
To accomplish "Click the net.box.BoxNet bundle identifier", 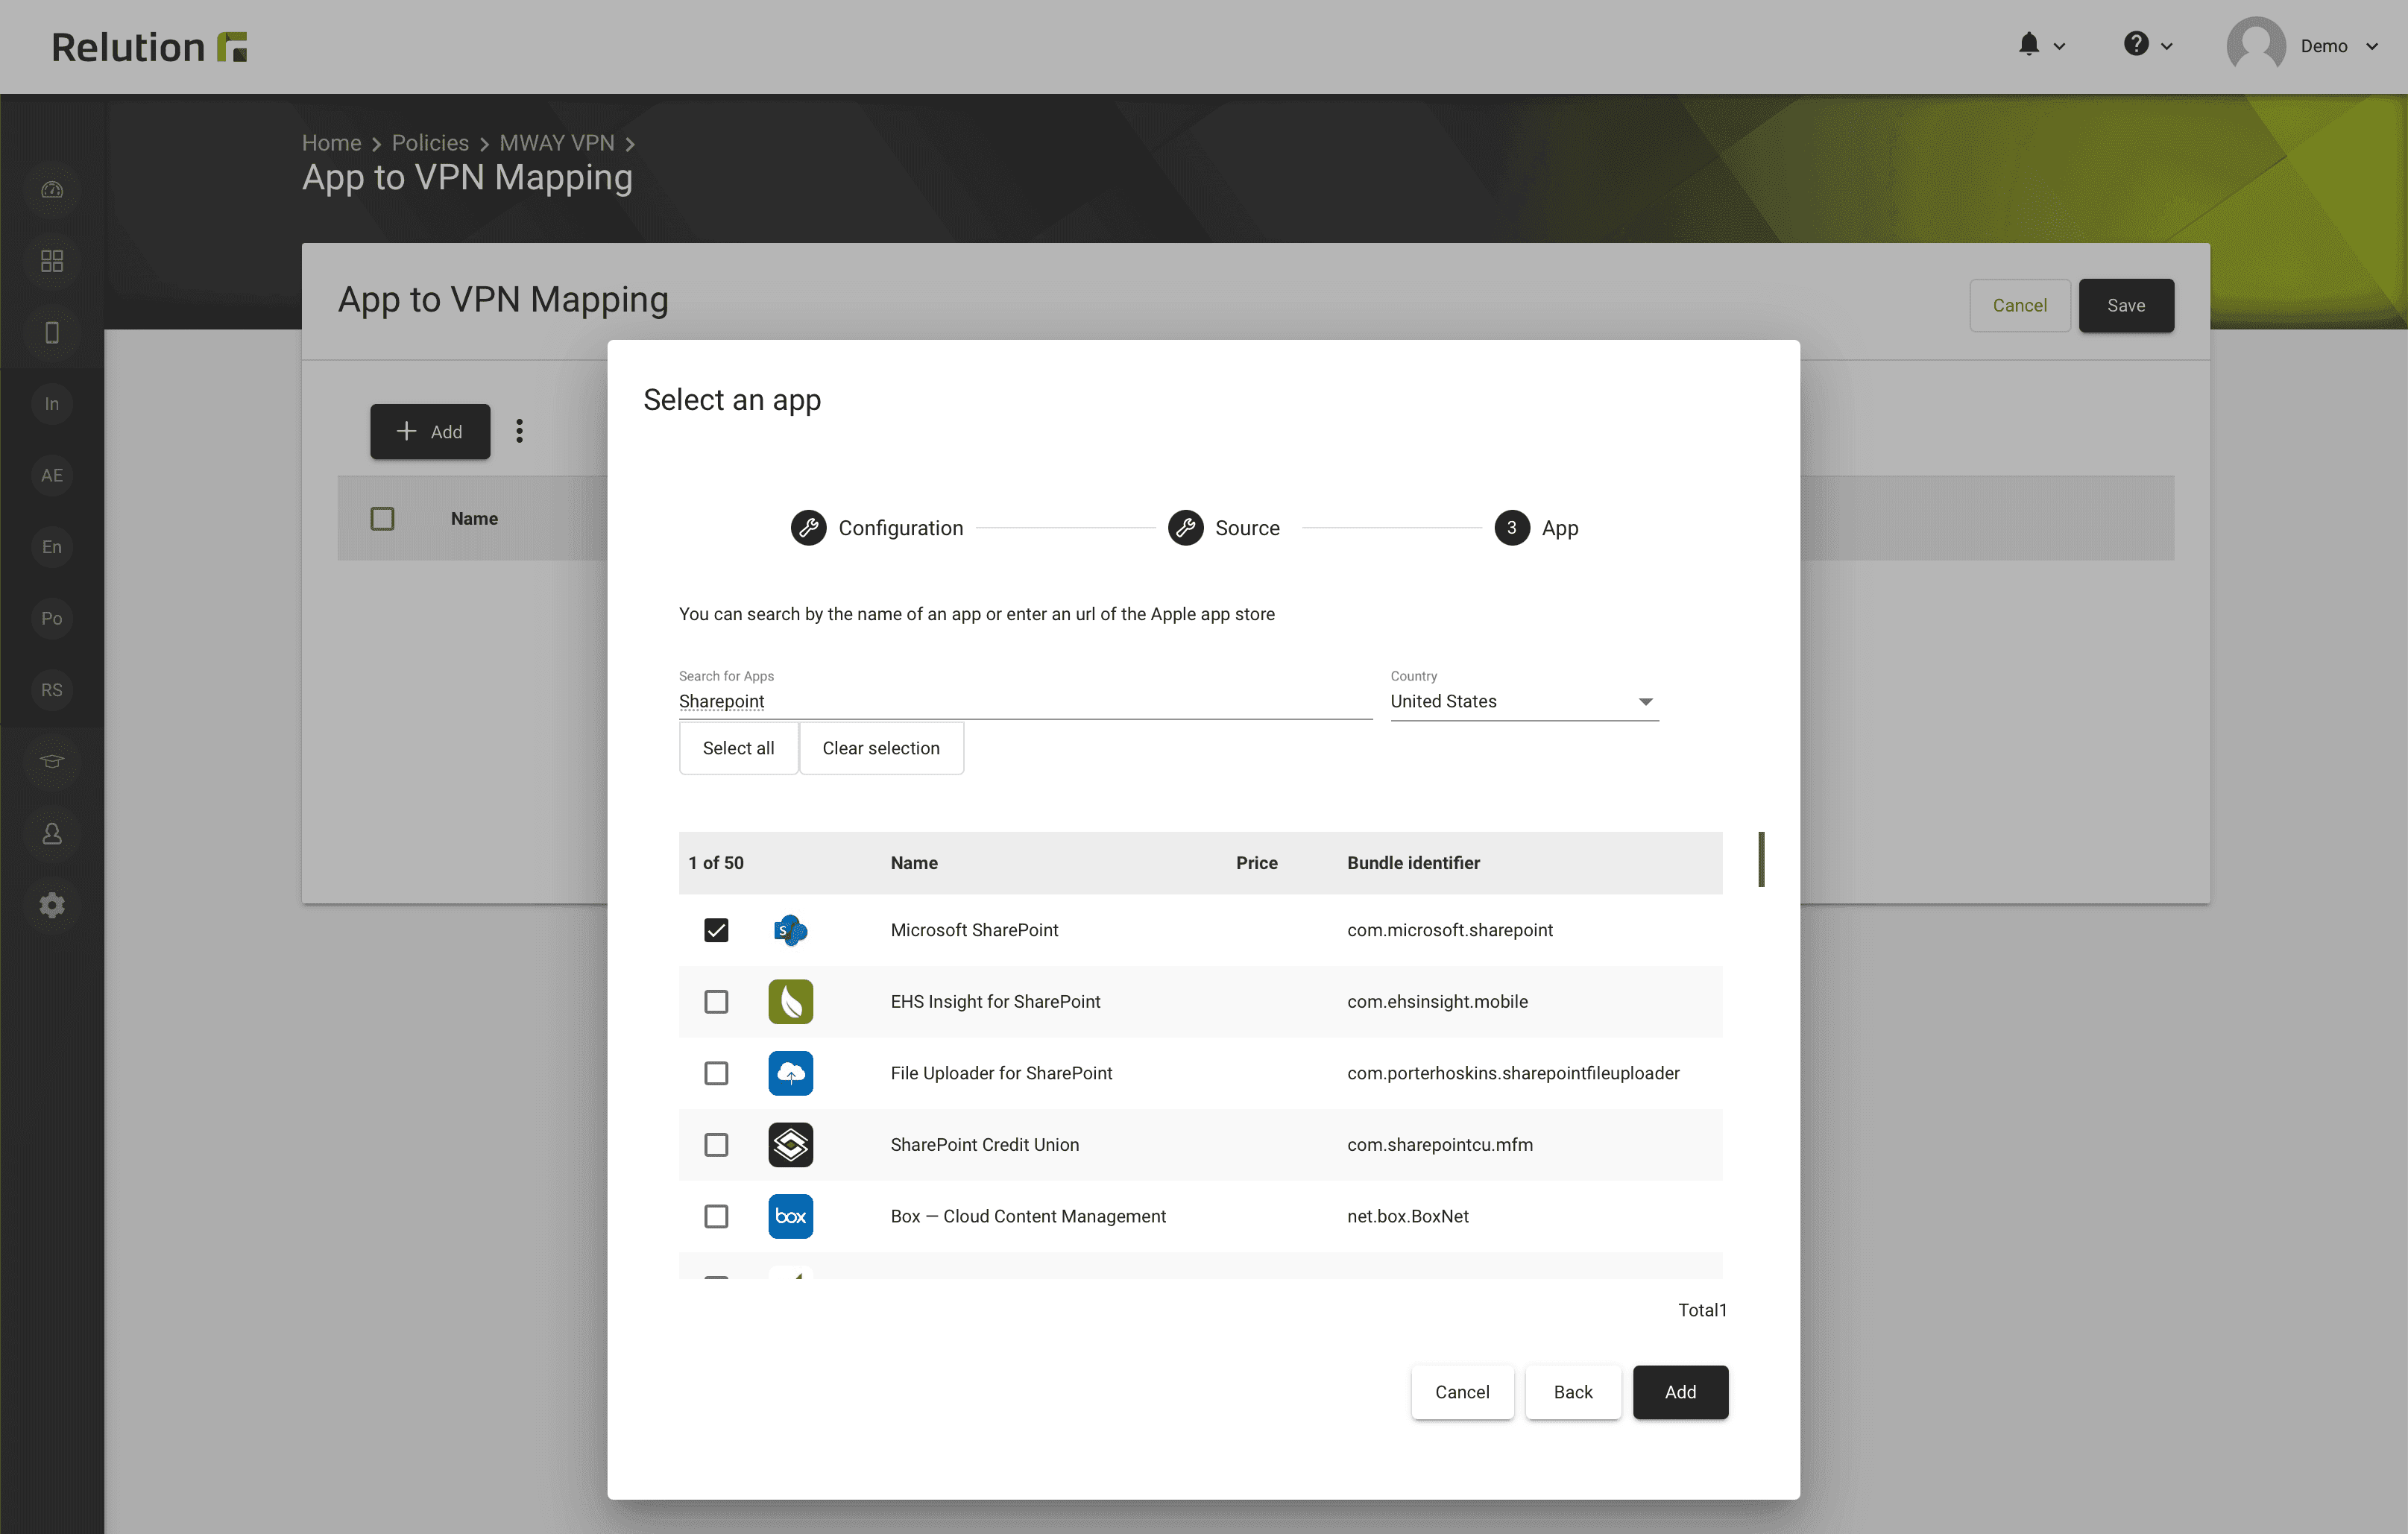I will [x=1407, y=1216].
